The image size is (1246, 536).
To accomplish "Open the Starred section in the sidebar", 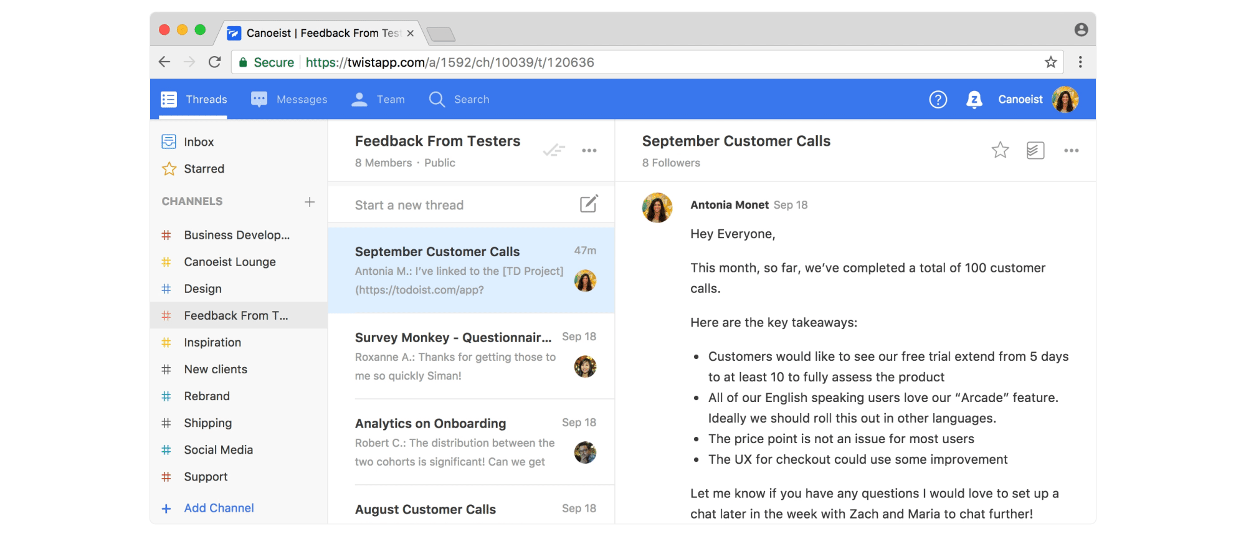I will [x=204, y=169].
